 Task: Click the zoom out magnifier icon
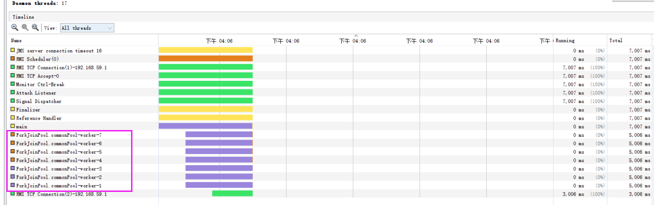pos(25,28)
